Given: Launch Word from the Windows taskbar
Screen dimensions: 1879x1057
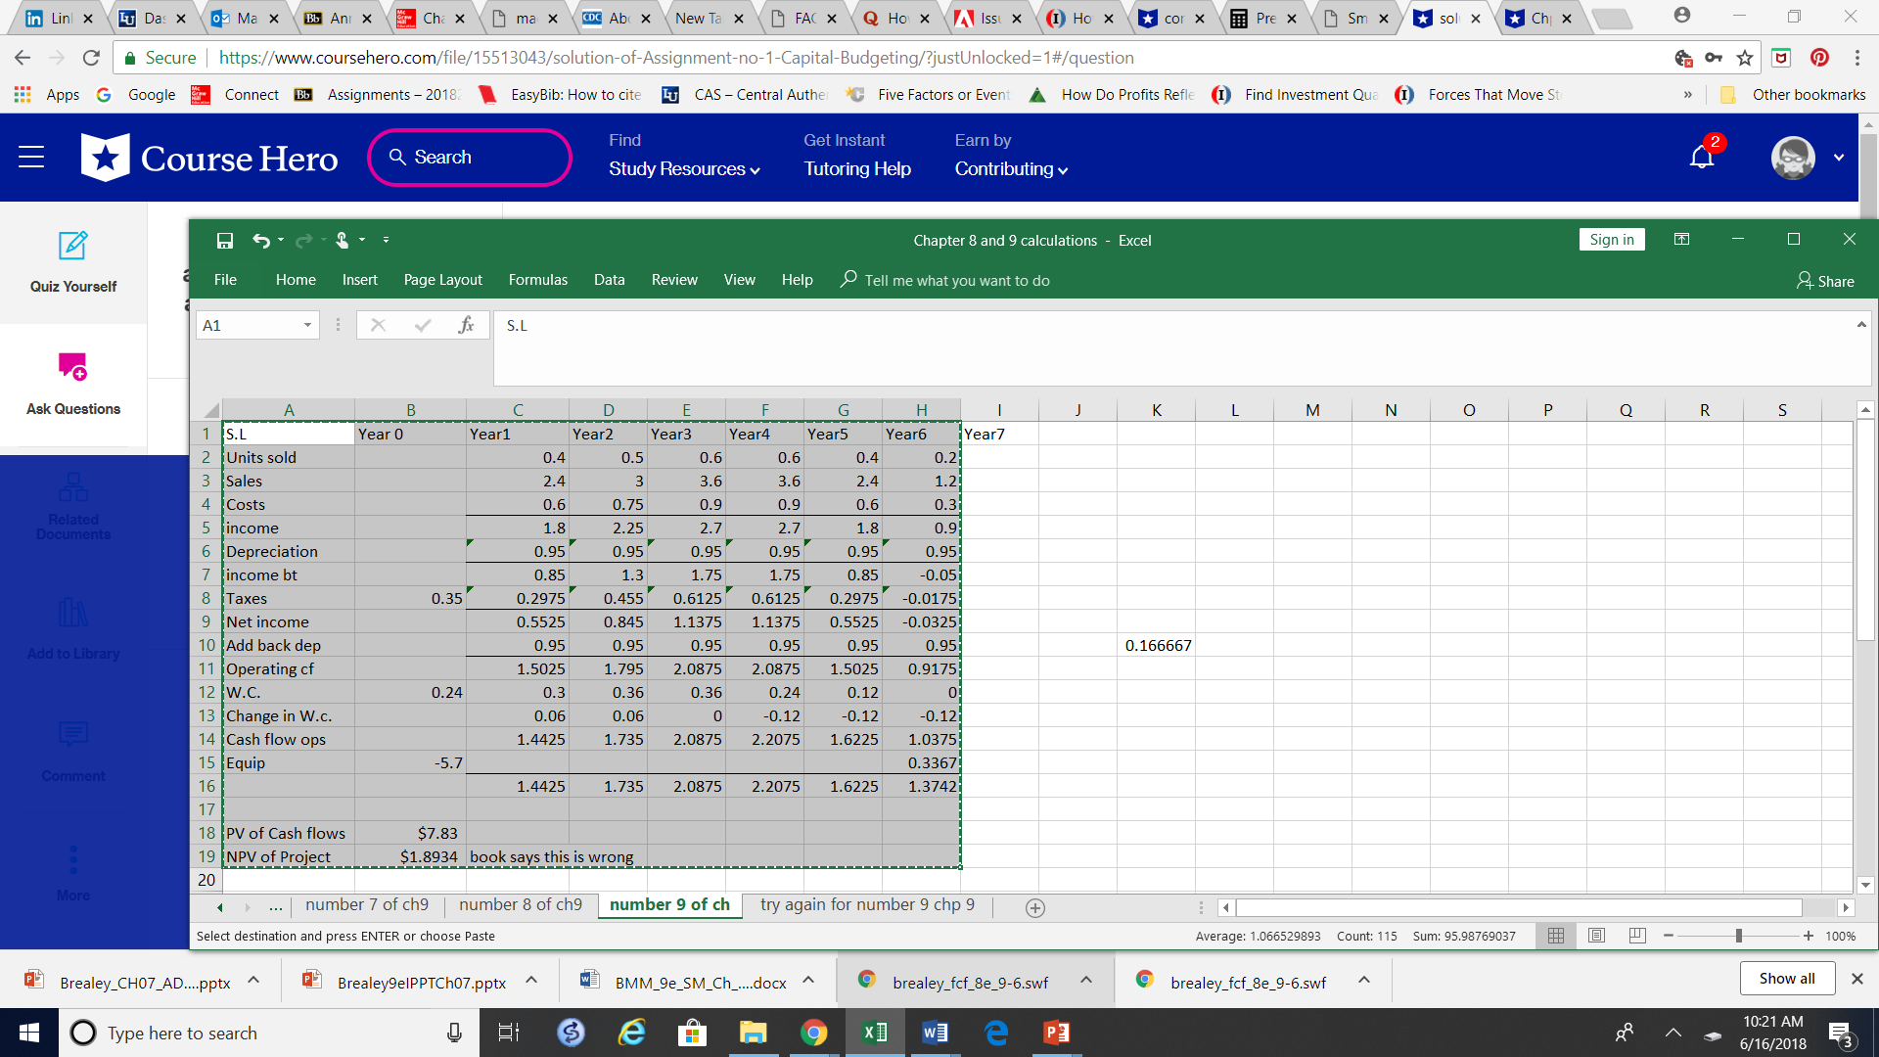Looking at the screenshot, I should point(936,1033).
